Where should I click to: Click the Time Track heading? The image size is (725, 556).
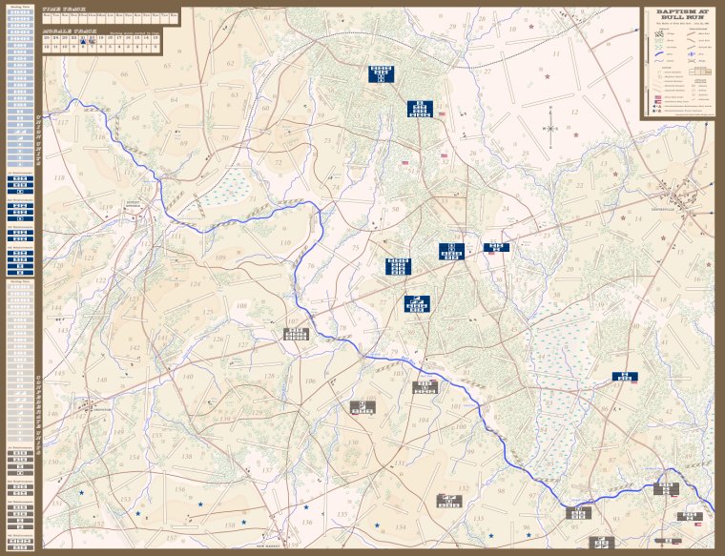point(64,10)
